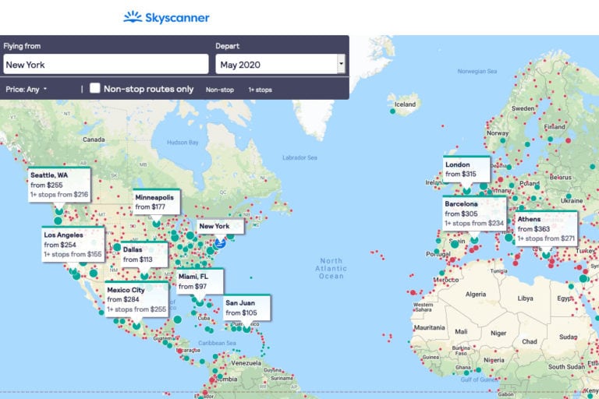This screenshot has width=599, height=399.
Task: Click the Athens 1+ stops from $271 text
Action: 546,238
